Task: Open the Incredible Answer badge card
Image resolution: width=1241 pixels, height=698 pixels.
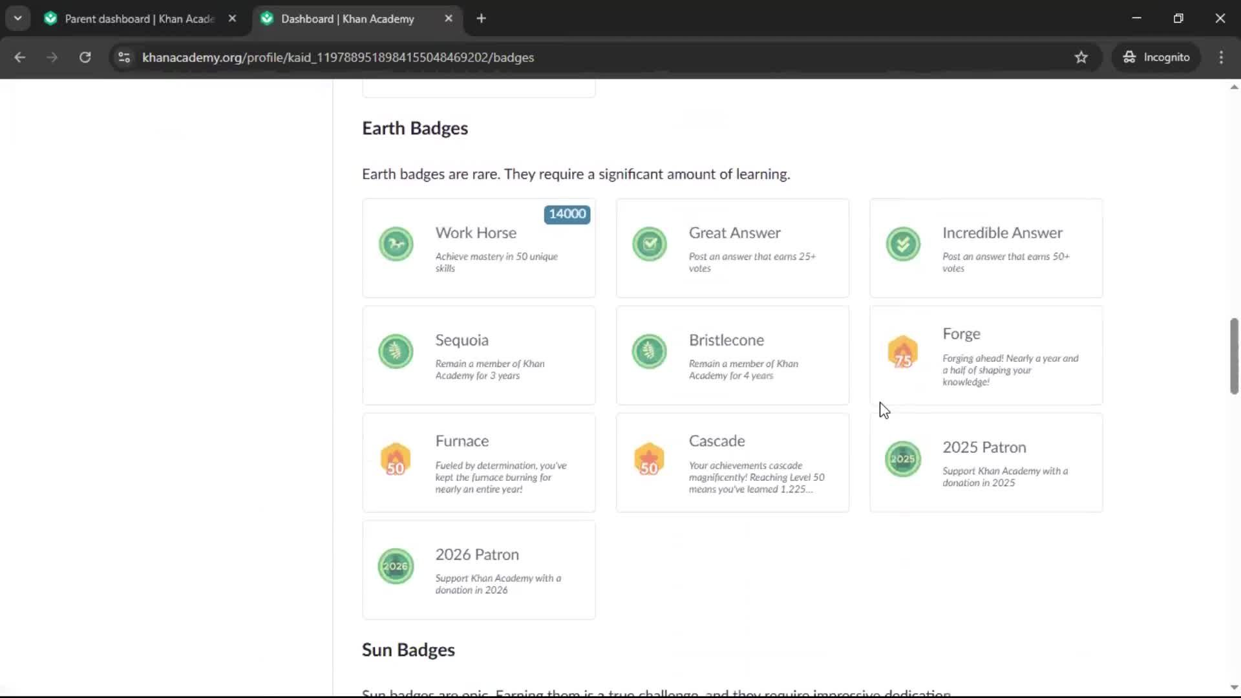Action: [x=986, y=248]
